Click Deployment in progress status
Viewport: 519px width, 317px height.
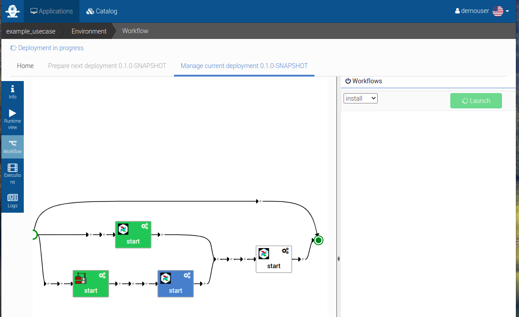47,48
